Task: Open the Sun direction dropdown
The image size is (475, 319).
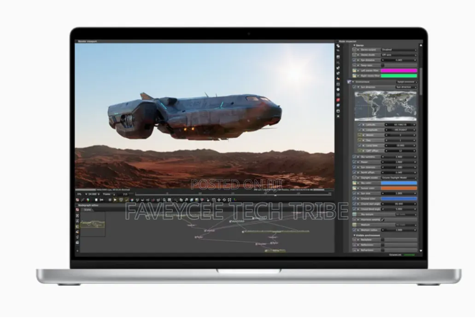Action: tap(406, 87)
